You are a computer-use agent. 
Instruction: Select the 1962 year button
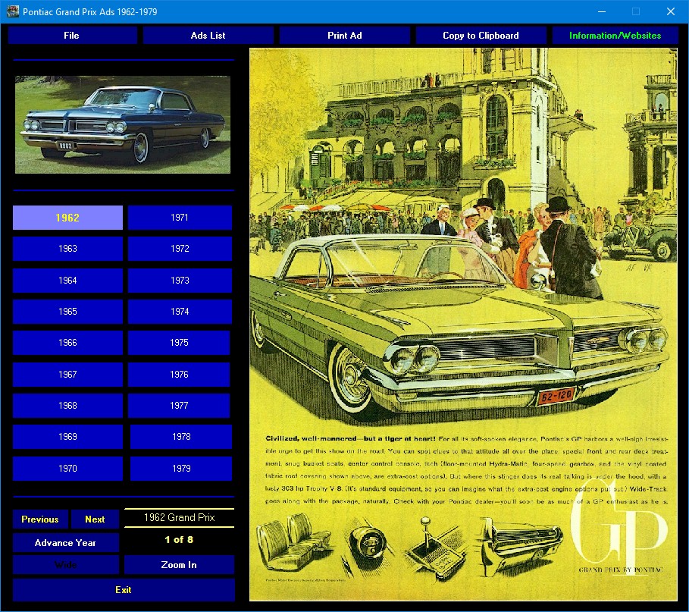67,218
